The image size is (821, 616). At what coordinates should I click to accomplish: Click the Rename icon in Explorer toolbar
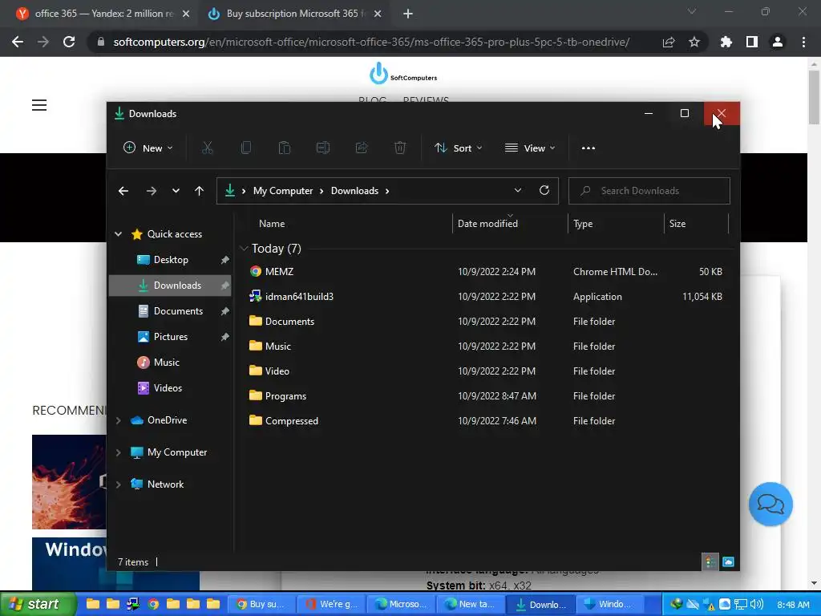click(323, 148)
